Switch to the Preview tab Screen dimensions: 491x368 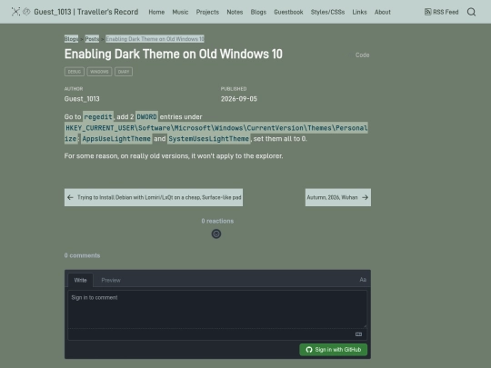click(x=111, y=280)
